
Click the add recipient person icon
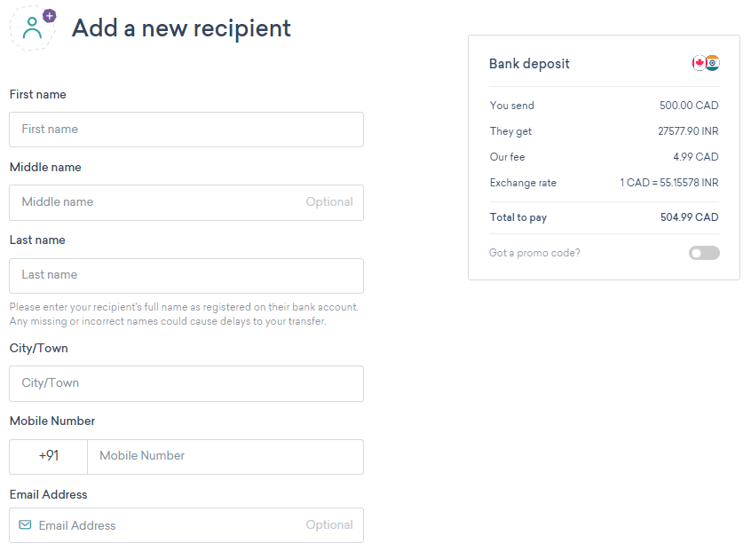pos(33,28)
